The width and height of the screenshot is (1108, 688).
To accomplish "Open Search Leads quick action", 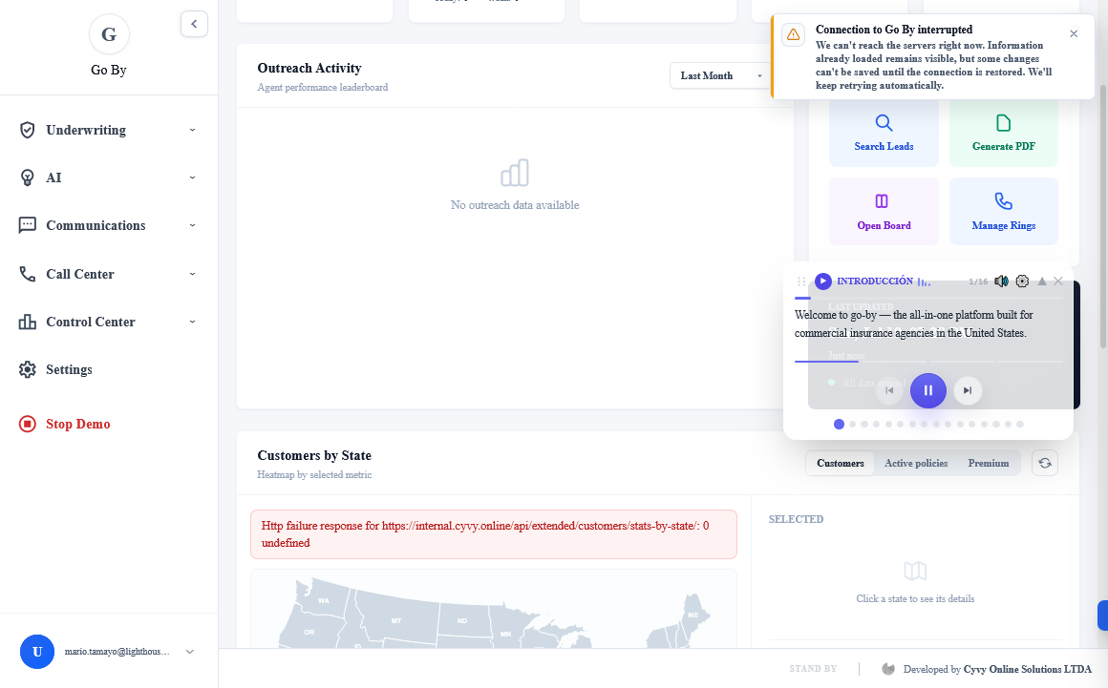I will point(884,133).
